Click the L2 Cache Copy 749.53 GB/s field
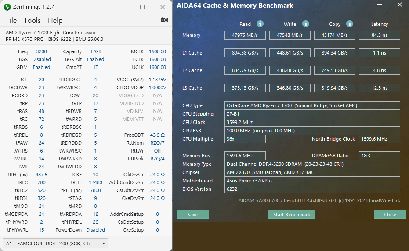The image size is (409, 251). tap(335, 70)
